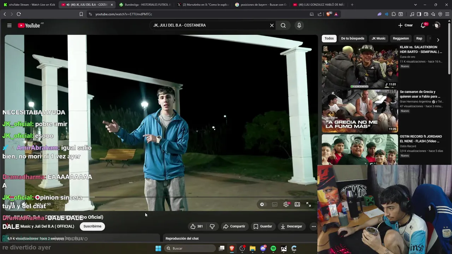This screenshot has height=254, width=452.
Task: Start voice search with the microphone
Action: 299,25
